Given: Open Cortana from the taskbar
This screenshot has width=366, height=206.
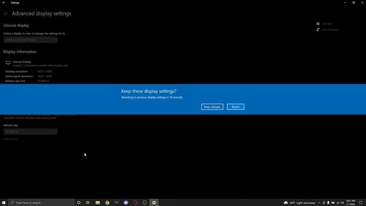Looking at the screenshot, I should click(x=79, y=203).
